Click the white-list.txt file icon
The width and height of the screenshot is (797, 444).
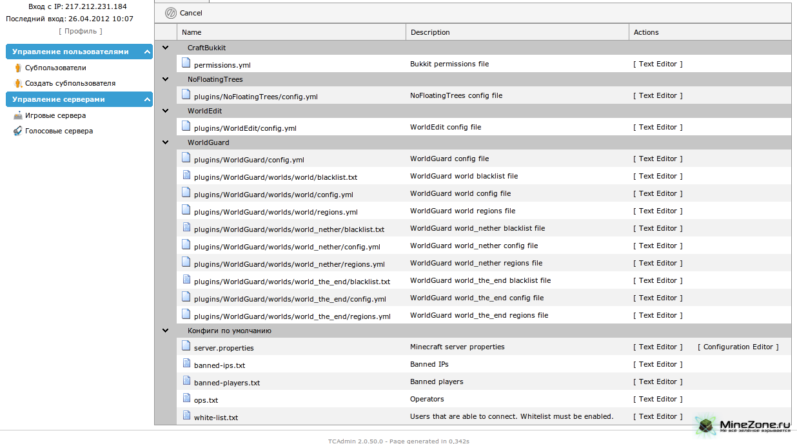186,416
